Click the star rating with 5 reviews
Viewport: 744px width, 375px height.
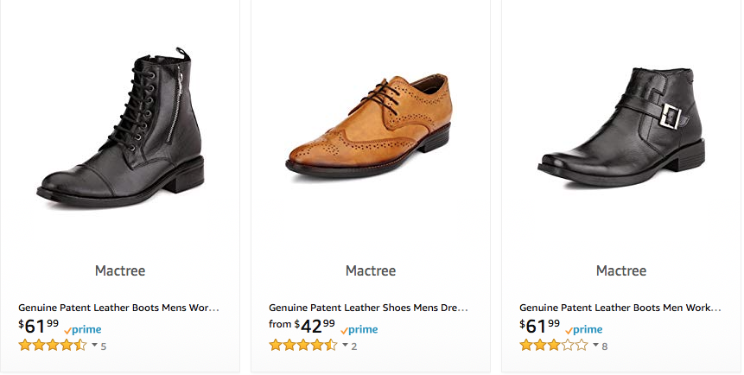[x=52, y=346]
